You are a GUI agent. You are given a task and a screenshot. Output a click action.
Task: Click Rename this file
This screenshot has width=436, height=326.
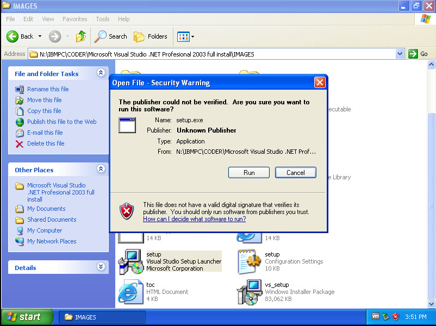click(48, 89)
